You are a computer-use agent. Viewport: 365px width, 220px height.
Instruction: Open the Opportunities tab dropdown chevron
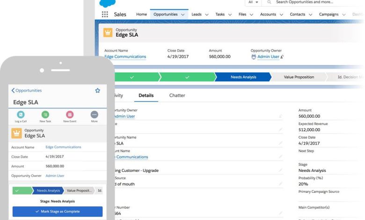[182, 15]
